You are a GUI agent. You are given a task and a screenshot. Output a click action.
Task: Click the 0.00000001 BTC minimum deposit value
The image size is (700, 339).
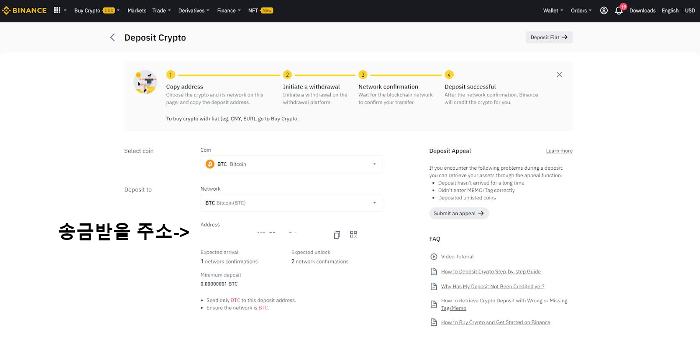[219, 284]
